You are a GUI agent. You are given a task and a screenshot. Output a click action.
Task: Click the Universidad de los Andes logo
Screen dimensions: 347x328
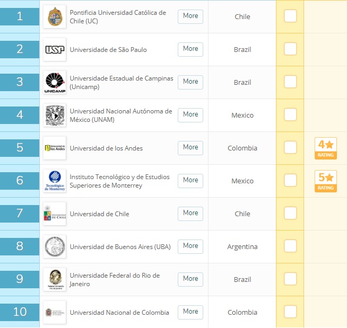tap(54, 148)
